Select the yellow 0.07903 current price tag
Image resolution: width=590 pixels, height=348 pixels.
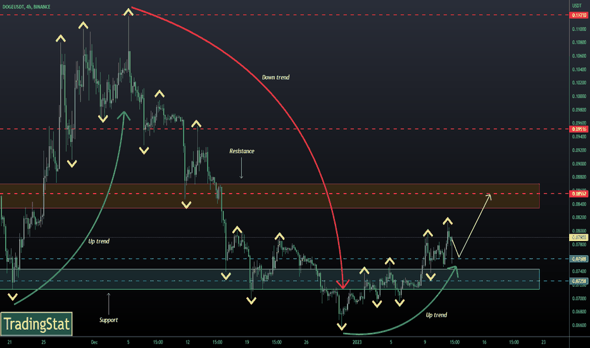(x=579, y=237)
